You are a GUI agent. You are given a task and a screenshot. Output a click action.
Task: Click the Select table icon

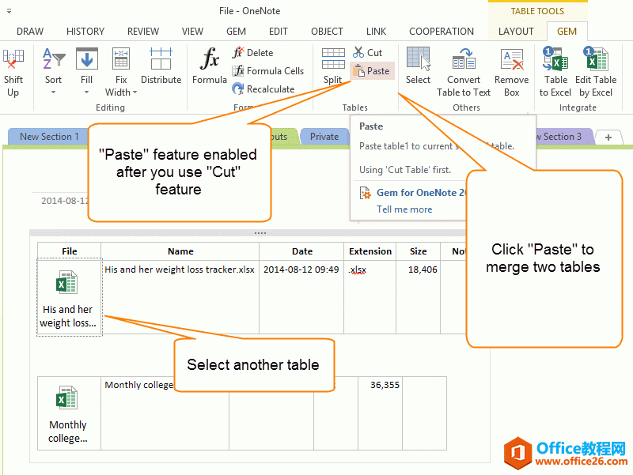tap(418, 58)
